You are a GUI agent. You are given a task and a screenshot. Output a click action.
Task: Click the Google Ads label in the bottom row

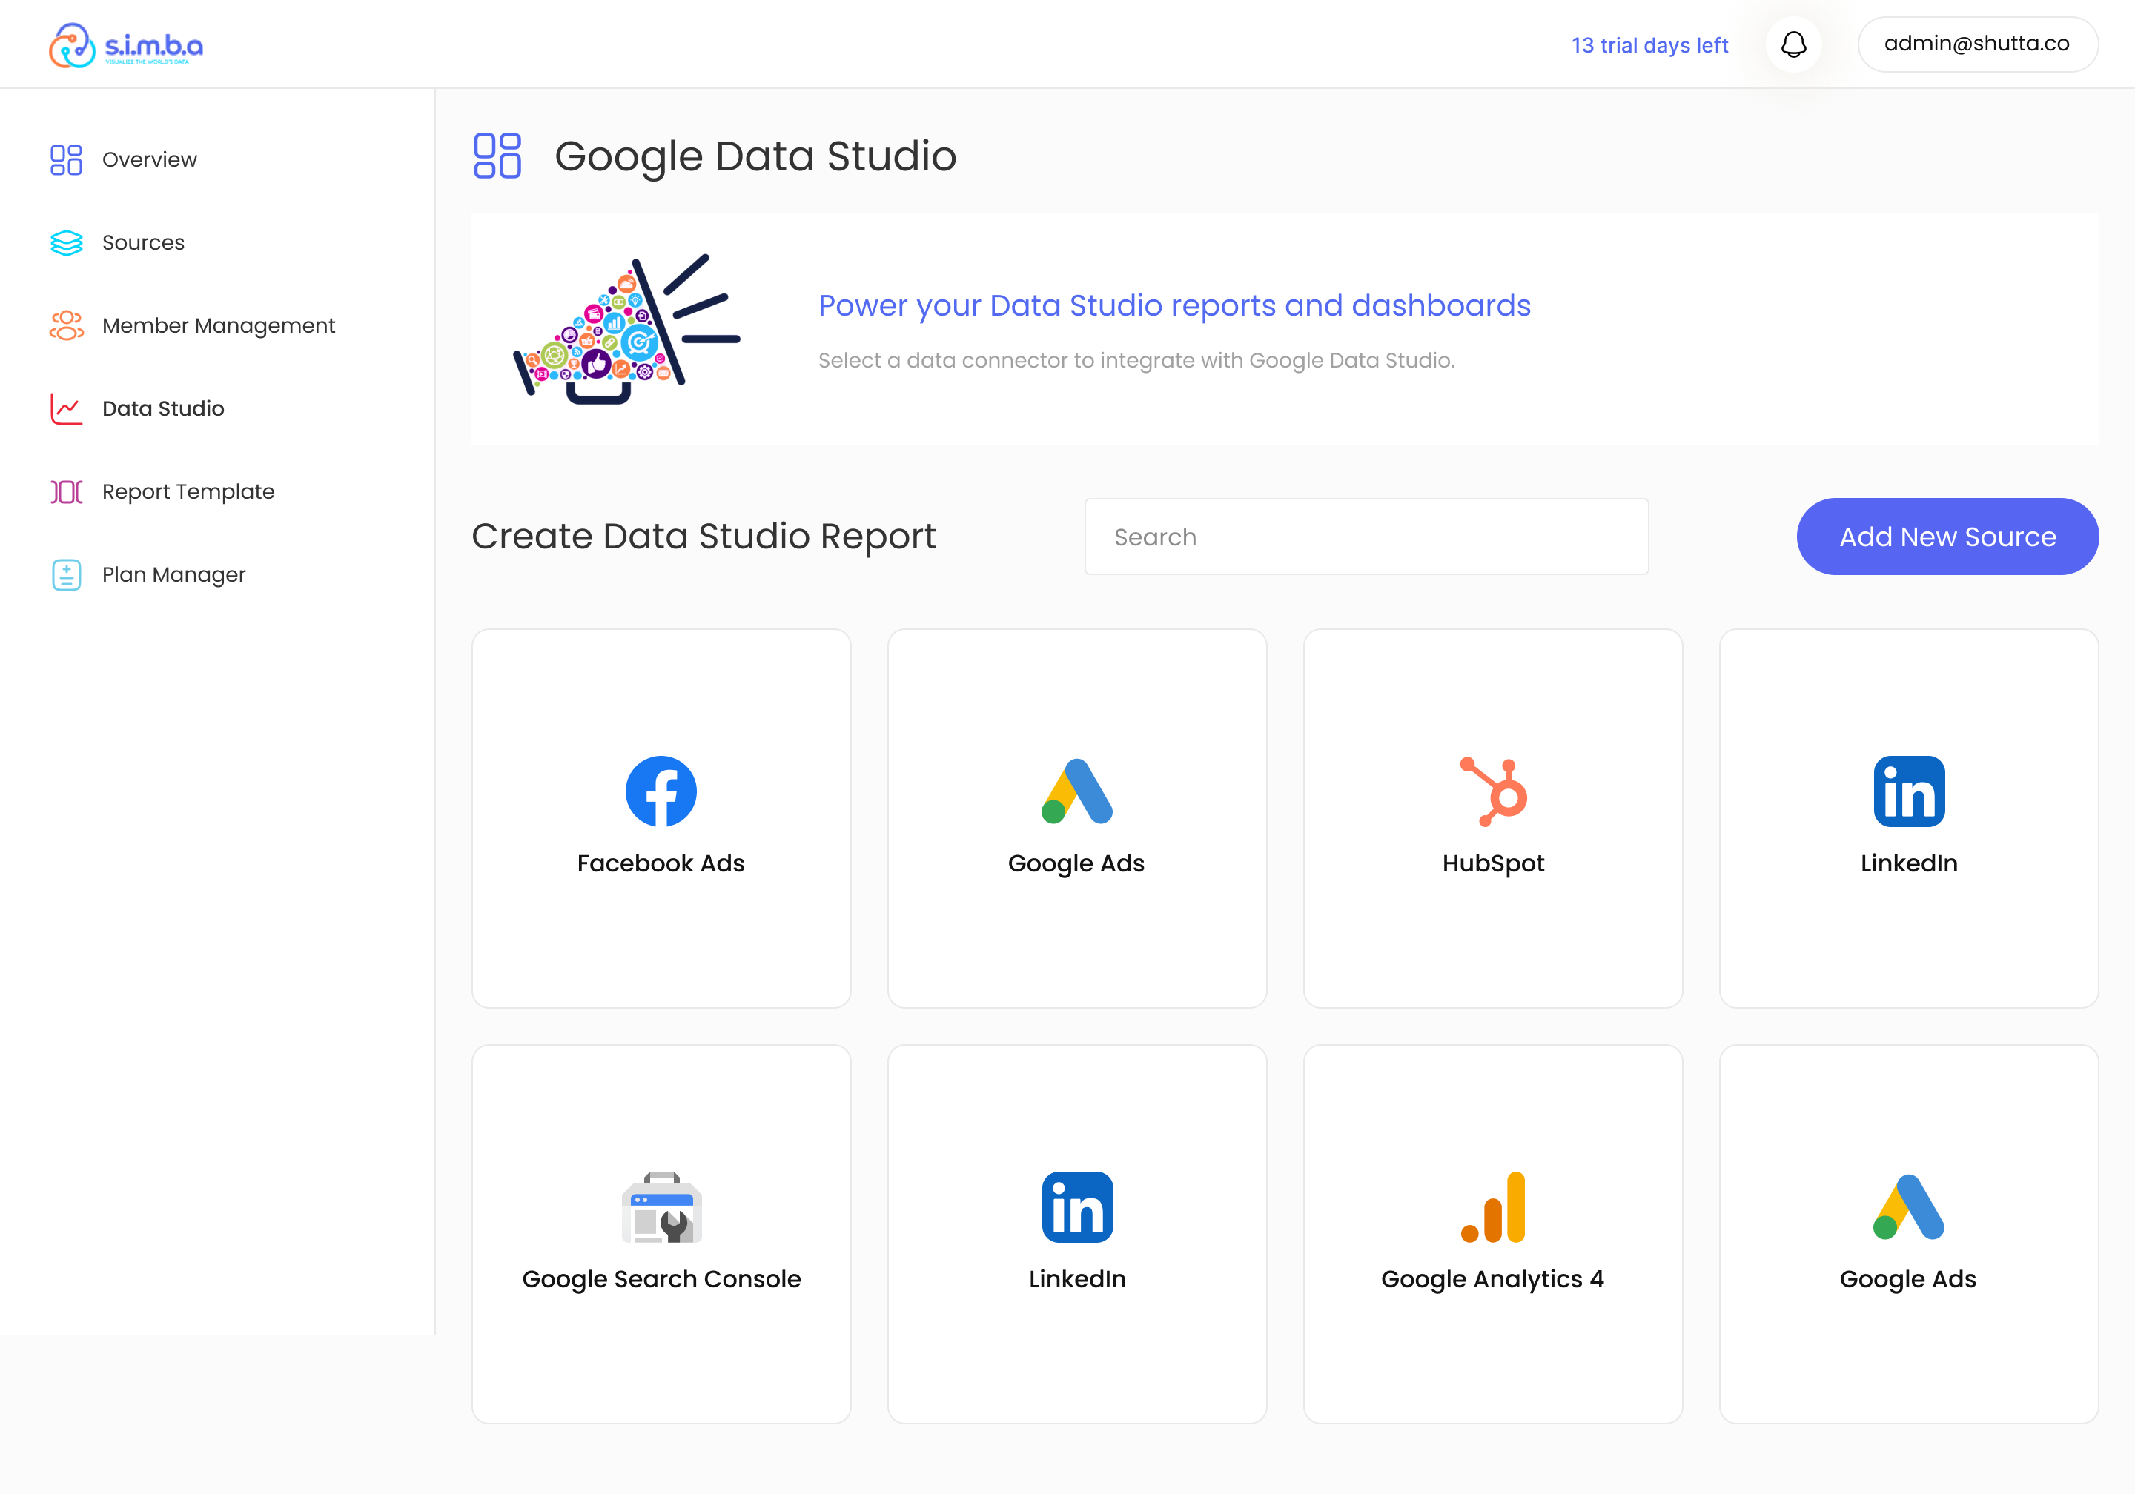pyautogui.click(x=1909, y=1279)
